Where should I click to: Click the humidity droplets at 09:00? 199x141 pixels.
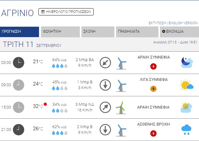pos(60,88)
